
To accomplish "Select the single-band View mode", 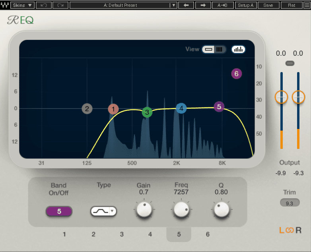I will coord(208,49).
